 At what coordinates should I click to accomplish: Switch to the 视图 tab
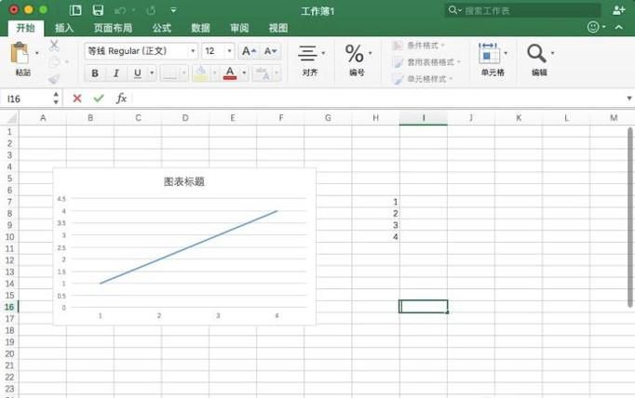(278, 28)
